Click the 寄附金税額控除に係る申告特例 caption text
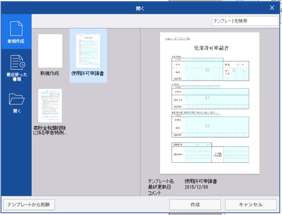This screenshot has width=282, height=215. pos(50,130)
